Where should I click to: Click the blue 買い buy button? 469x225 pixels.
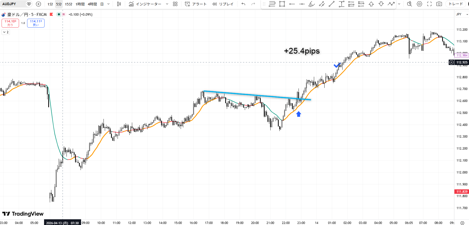[36, 23]
